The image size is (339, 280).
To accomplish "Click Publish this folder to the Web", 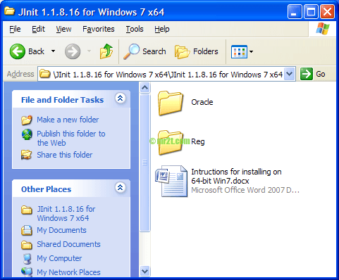I will pyautogui.click(x=71, y=138).
